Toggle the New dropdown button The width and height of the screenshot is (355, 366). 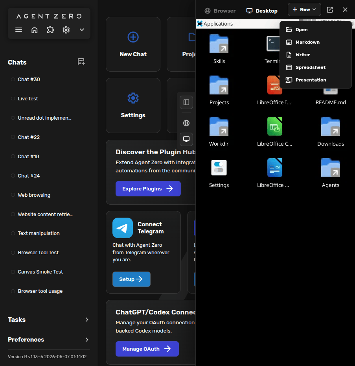(304, 9)
